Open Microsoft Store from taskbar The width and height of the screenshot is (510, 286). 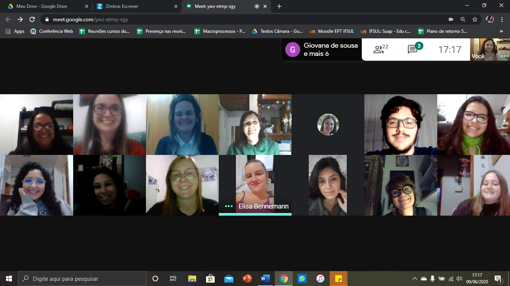point(210,279)
